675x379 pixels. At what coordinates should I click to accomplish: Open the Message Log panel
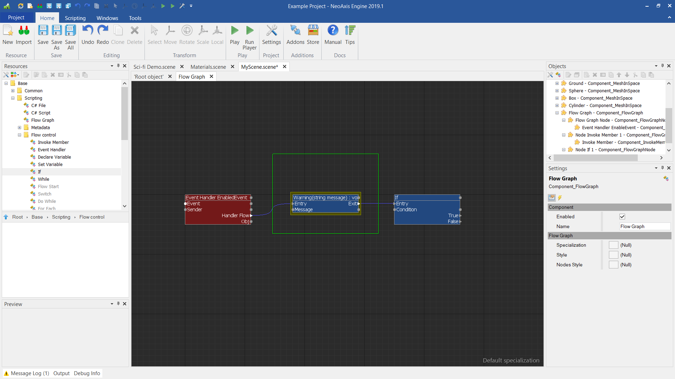(x=30, y=373)
